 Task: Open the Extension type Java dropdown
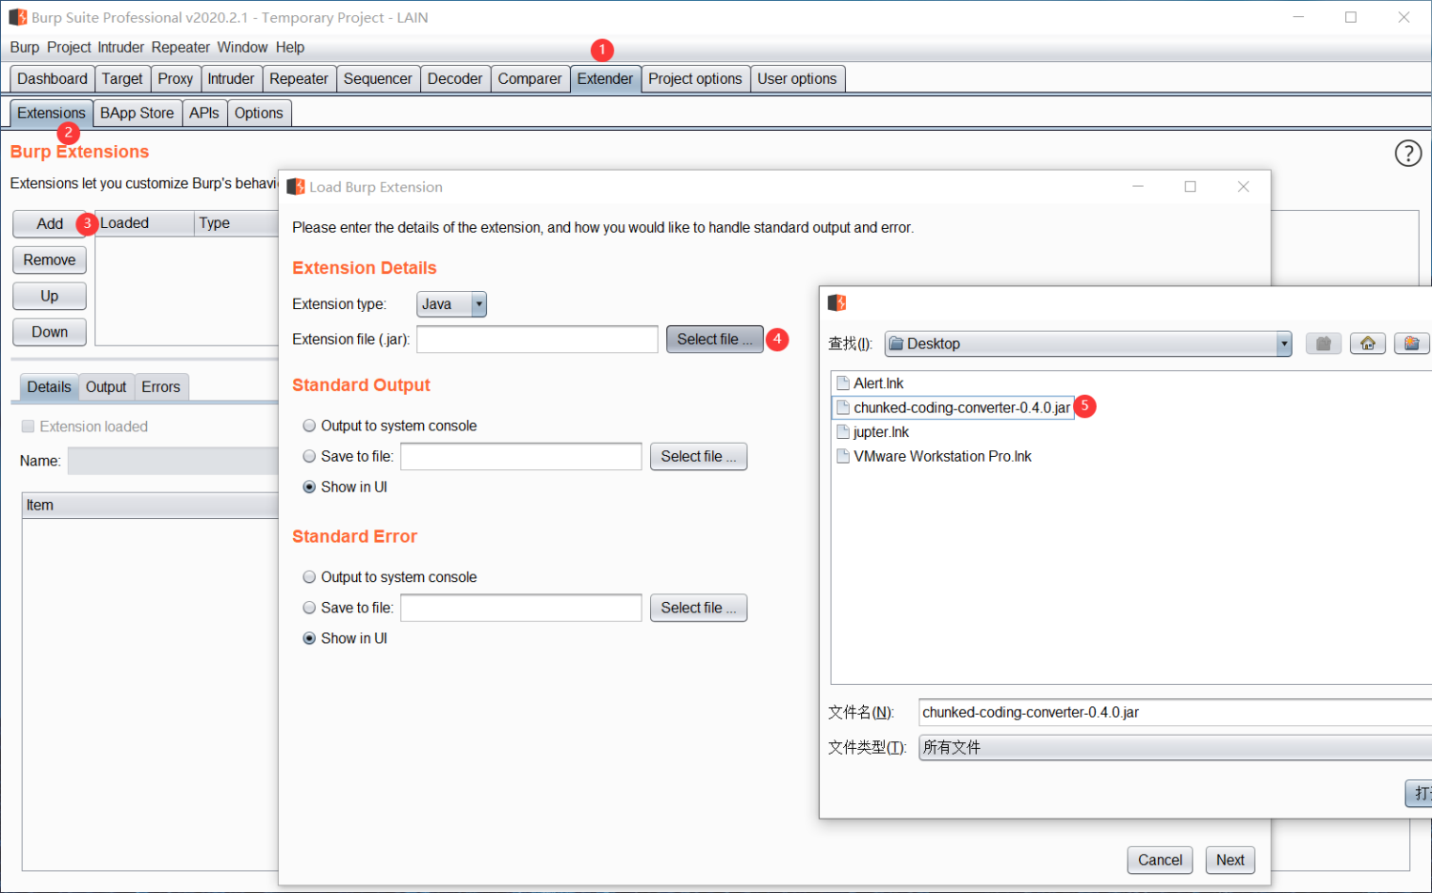coord(452,304)
